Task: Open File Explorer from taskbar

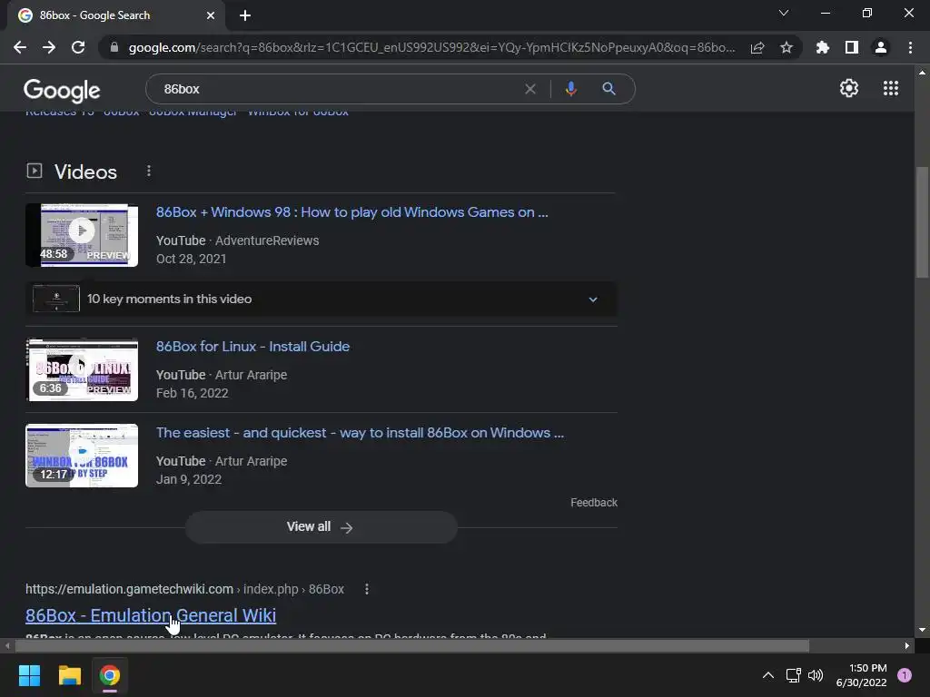Action: click(x=69, y=675)
